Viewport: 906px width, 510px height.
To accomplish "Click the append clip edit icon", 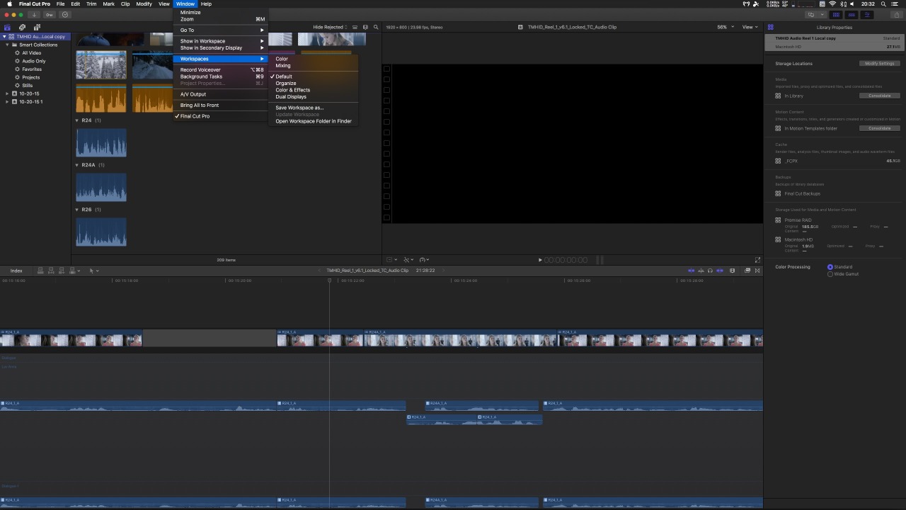I will click(62, 271).
